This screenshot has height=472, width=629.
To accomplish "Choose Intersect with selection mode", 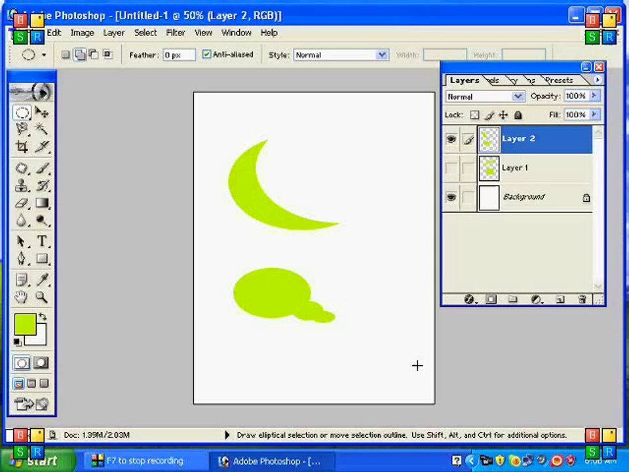I will coord(107,54).
